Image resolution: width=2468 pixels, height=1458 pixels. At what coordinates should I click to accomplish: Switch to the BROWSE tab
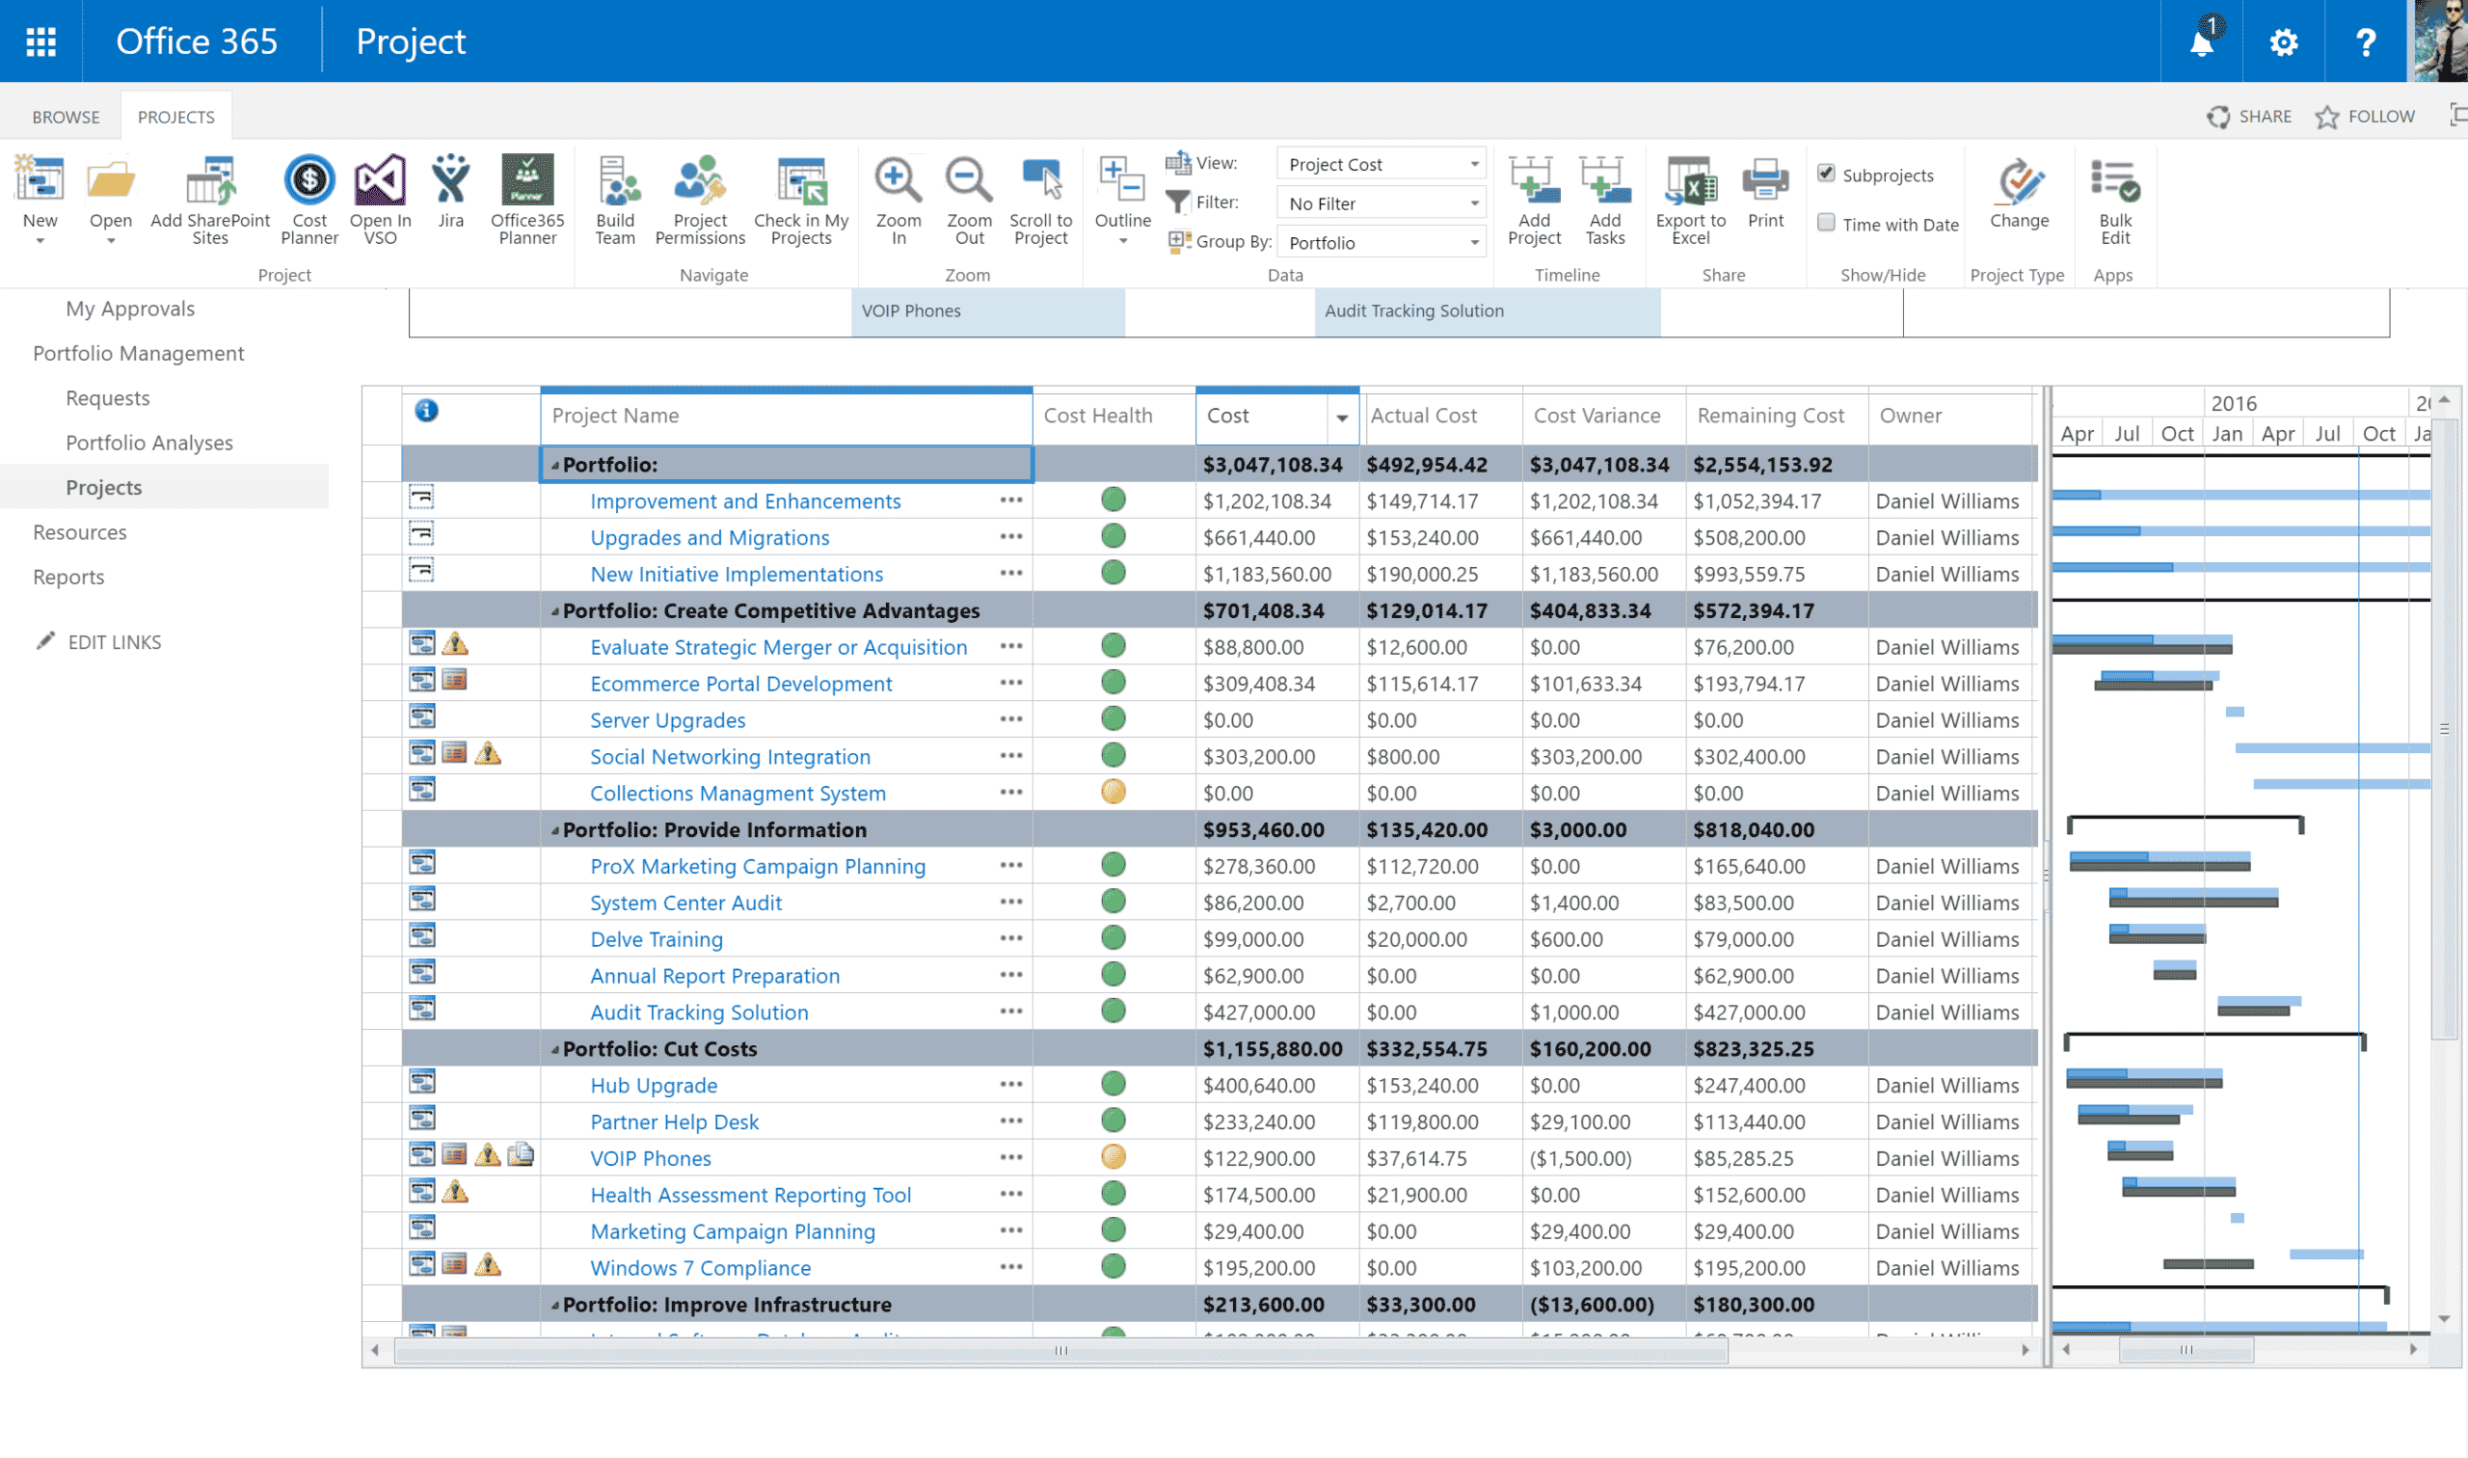point(66,117)
